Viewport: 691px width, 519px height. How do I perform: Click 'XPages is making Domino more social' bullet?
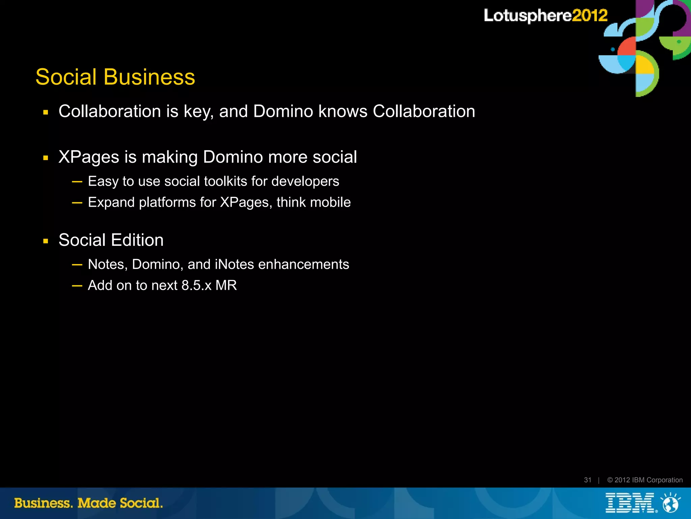click(208, 157)
